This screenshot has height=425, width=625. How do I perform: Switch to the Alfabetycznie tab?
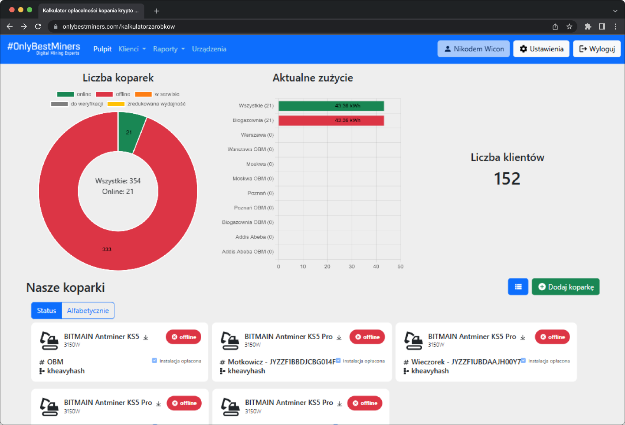pyautogui.click(x=88, y=310)
